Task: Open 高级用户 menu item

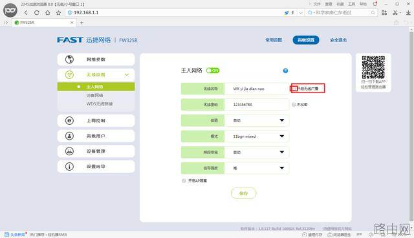Action: 96,136
